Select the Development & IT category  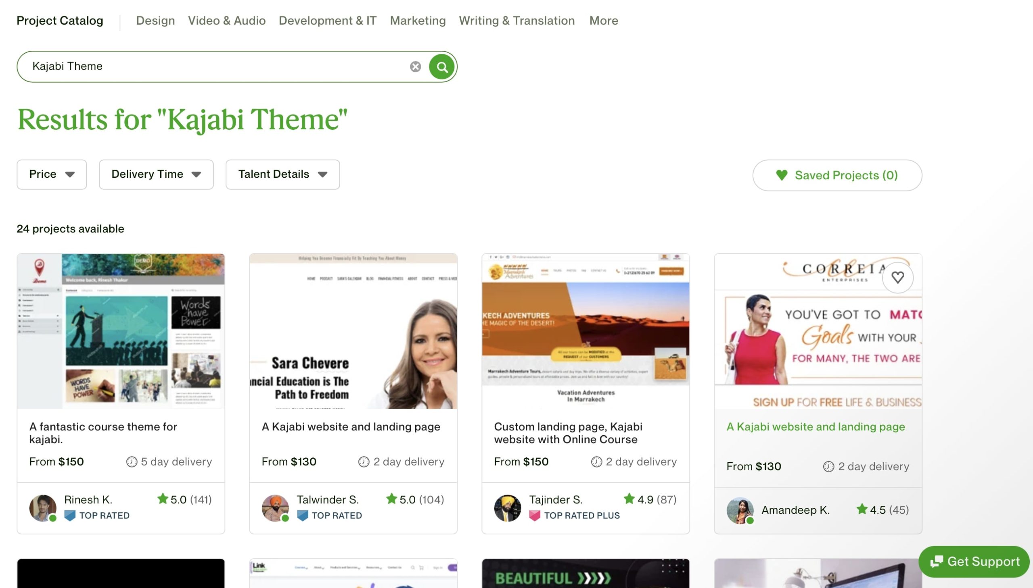pyautogui.click(x=328, y=21)
